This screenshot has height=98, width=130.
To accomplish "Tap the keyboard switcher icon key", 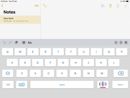I will 22,85.
